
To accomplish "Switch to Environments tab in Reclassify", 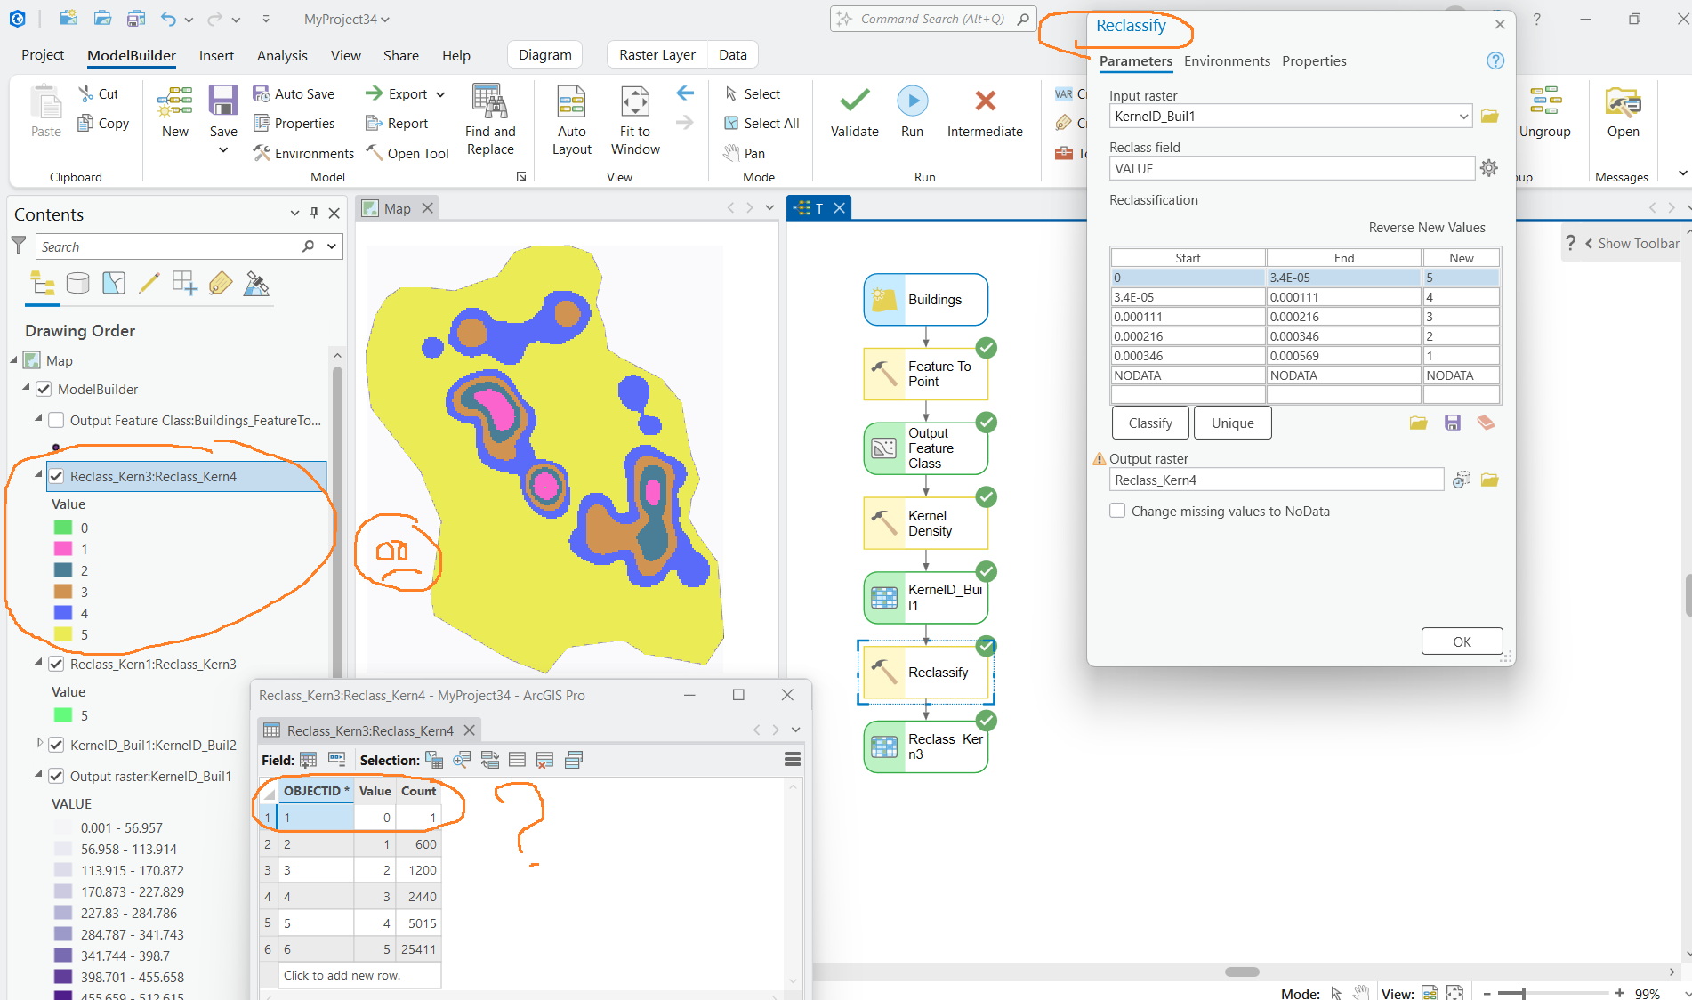I will point(1227,60).
